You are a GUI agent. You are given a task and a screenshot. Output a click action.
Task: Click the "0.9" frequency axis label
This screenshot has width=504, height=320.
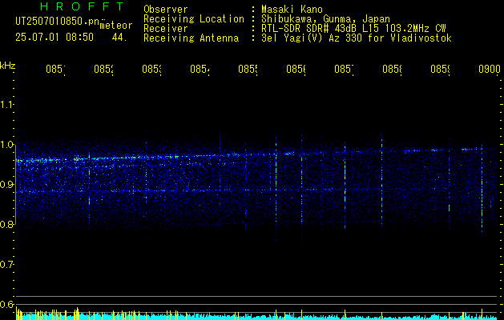(6, 185)
